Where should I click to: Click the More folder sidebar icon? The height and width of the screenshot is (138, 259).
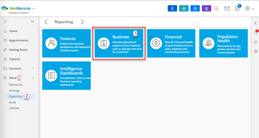pyautogui.click(x=5, y=78)
